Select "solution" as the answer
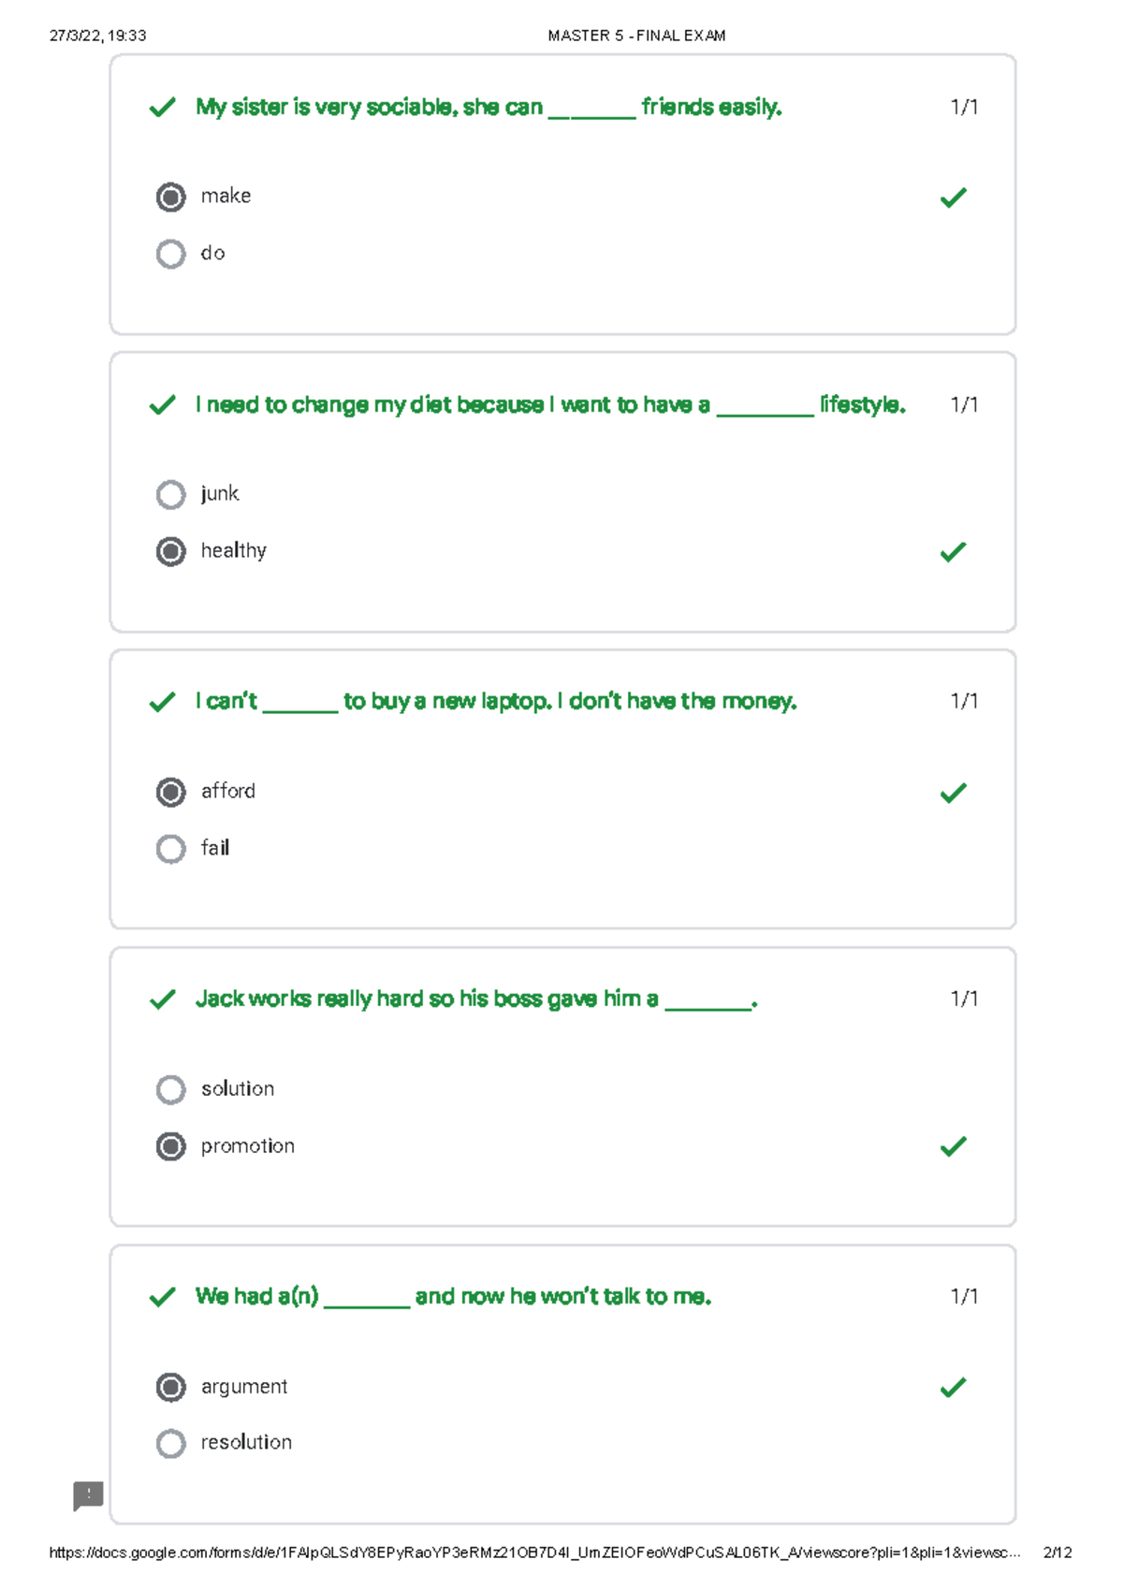 170,1089
